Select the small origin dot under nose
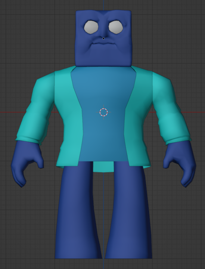This screenshot has height=269, width=205. click(x=103, y=38)
